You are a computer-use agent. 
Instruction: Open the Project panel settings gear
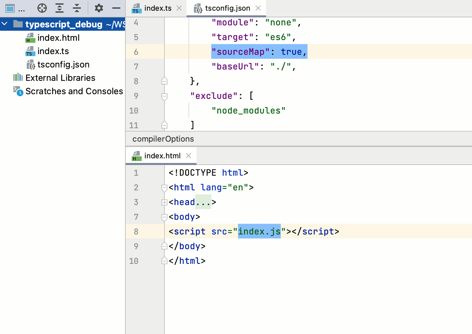[x=99, y=7]
